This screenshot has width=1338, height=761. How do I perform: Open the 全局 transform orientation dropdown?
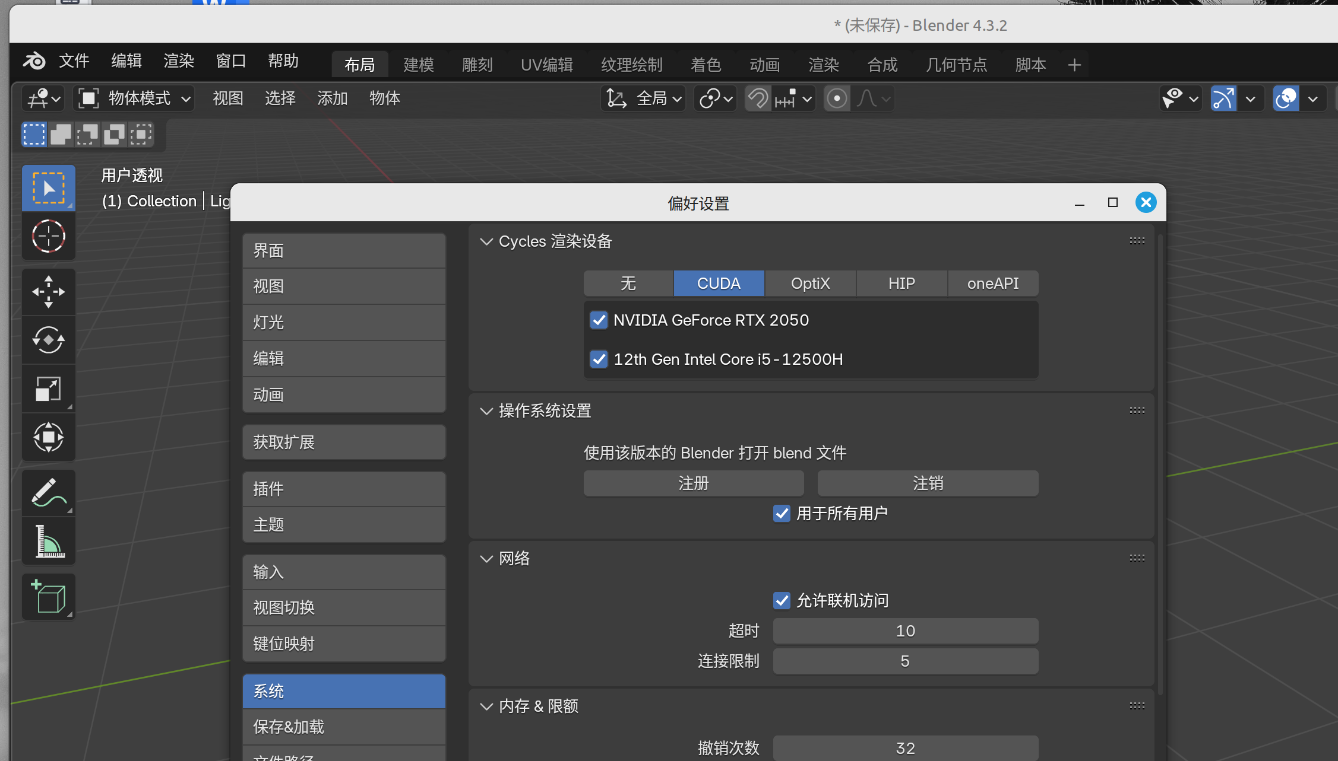644,98
